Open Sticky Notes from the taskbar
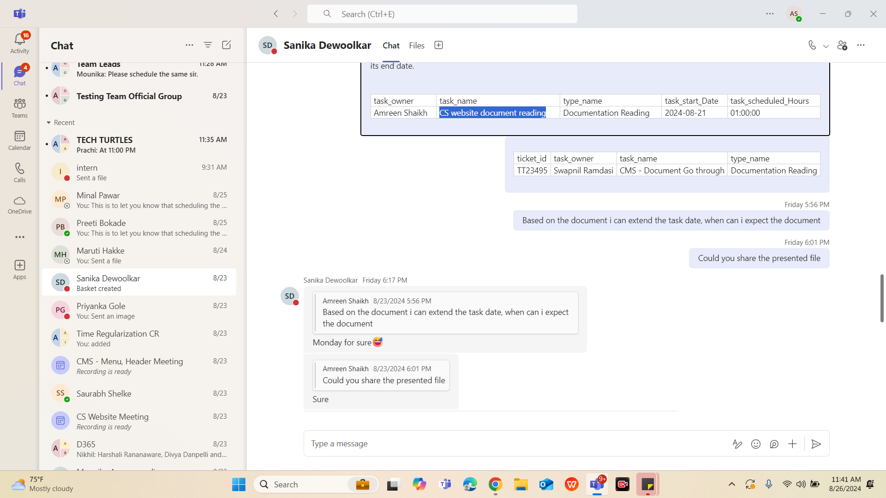886x498 pixels. 647,484
